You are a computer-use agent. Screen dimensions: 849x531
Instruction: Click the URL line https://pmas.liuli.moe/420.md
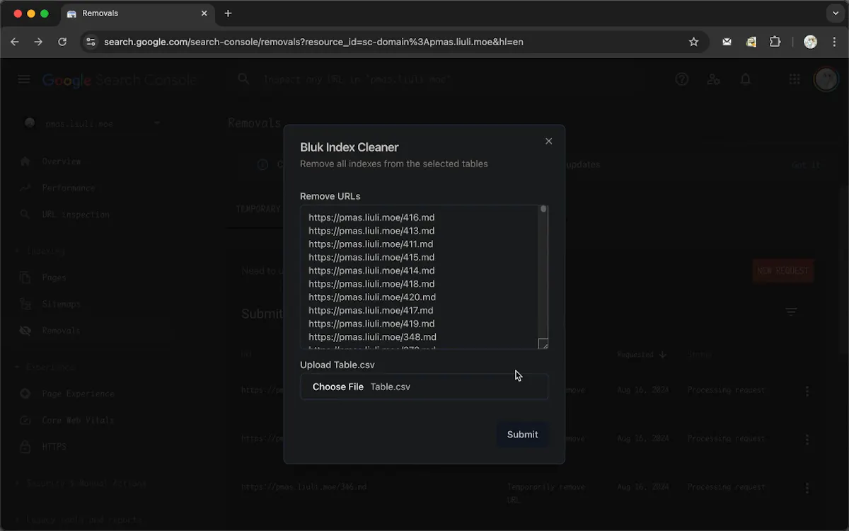click(x=372, y=297)
